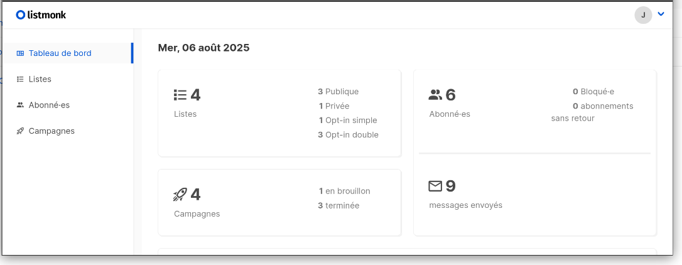
Task: Click the J user avatar
Action: (x=643, y=15)
